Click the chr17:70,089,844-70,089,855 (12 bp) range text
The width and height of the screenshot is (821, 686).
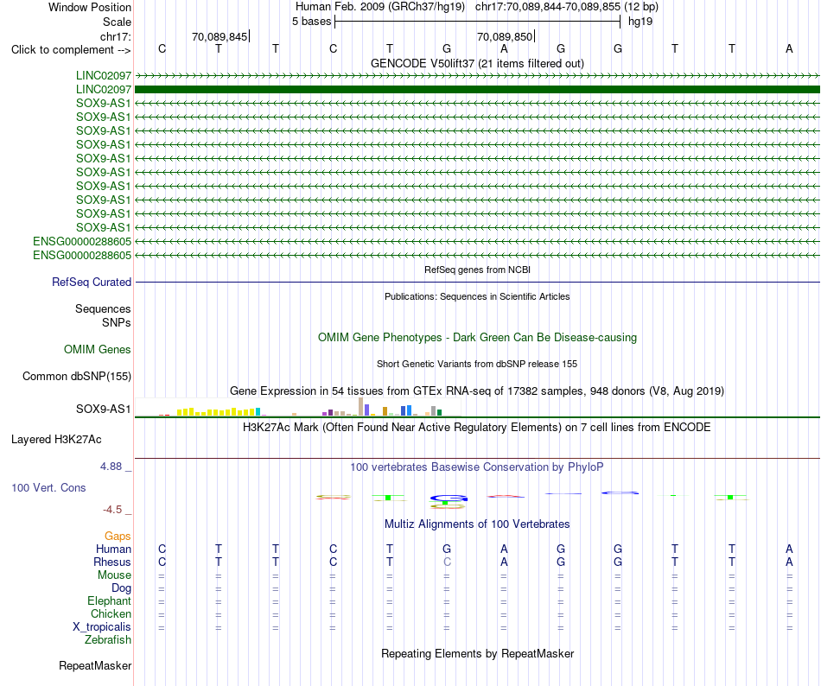coord(567,7)
